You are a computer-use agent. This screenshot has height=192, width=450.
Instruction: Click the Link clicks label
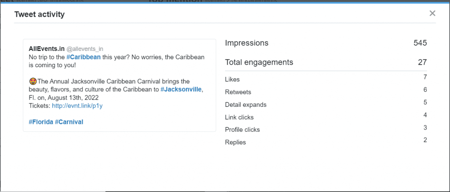(x=239, y=117)
